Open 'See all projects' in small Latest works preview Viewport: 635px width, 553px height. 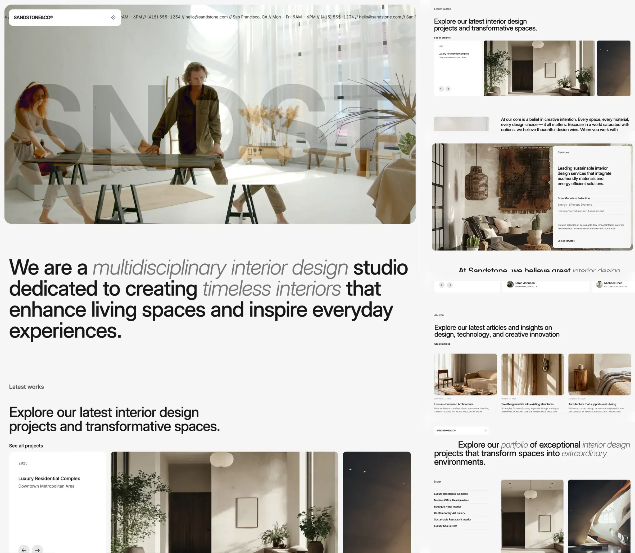click(442, 38)
